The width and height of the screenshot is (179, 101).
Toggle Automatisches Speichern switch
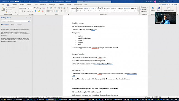click(x=17, y=1)
